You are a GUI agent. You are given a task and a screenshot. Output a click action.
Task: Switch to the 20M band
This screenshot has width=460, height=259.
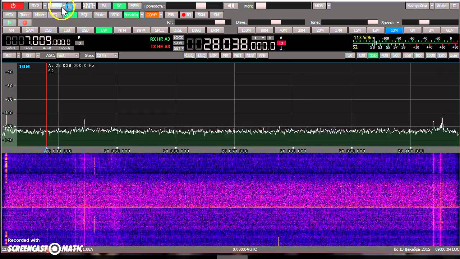pos(320,30)
